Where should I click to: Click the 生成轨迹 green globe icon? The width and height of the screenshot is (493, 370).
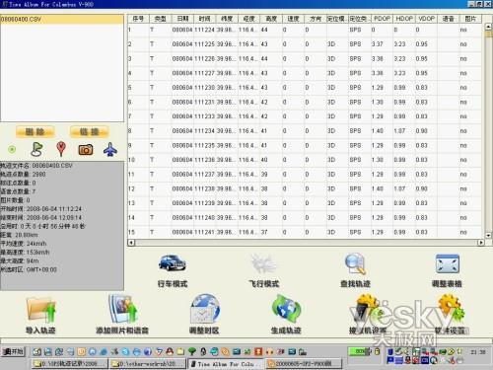[x=286, y=309]
